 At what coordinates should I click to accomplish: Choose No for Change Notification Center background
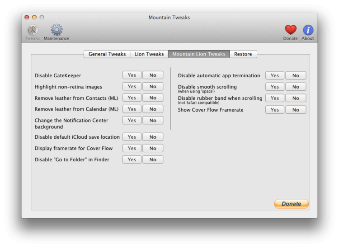tap(153, 120)
